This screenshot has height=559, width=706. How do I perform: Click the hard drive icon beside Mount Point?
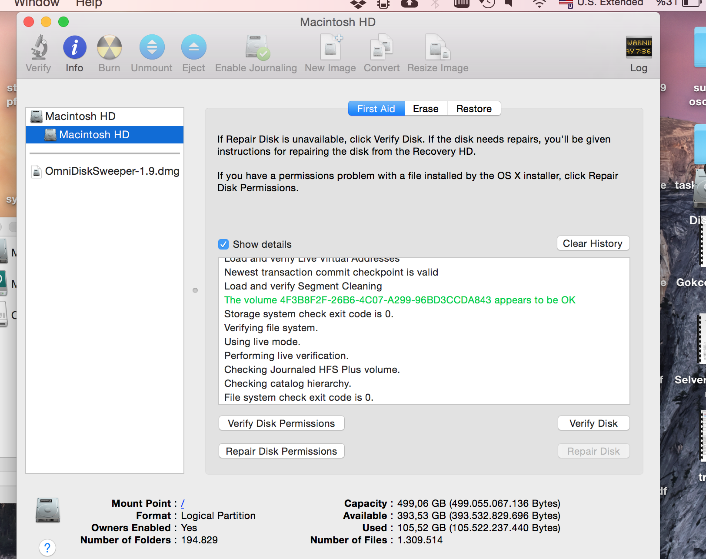tap(48, 510)
